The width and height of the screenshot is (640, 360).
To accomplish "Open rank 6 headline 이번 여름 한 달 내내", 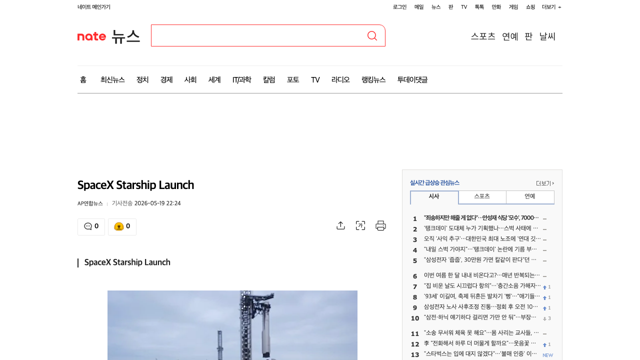I will [482, 276].
